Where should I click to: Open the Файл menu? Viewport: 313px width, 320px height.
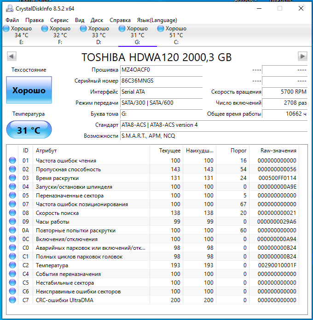click(x=12, y=20)
